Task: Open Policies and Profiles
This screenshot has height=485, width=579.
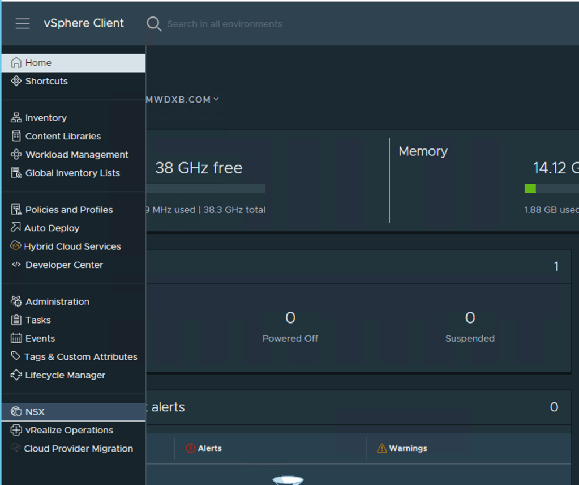Action: [69, 210]
